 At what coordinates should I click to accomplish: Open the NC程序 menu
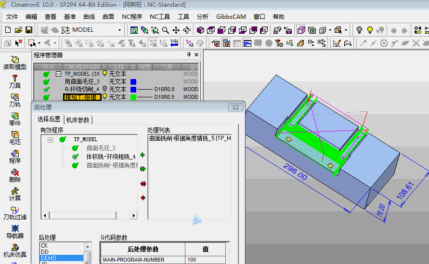tap(132, 17)
